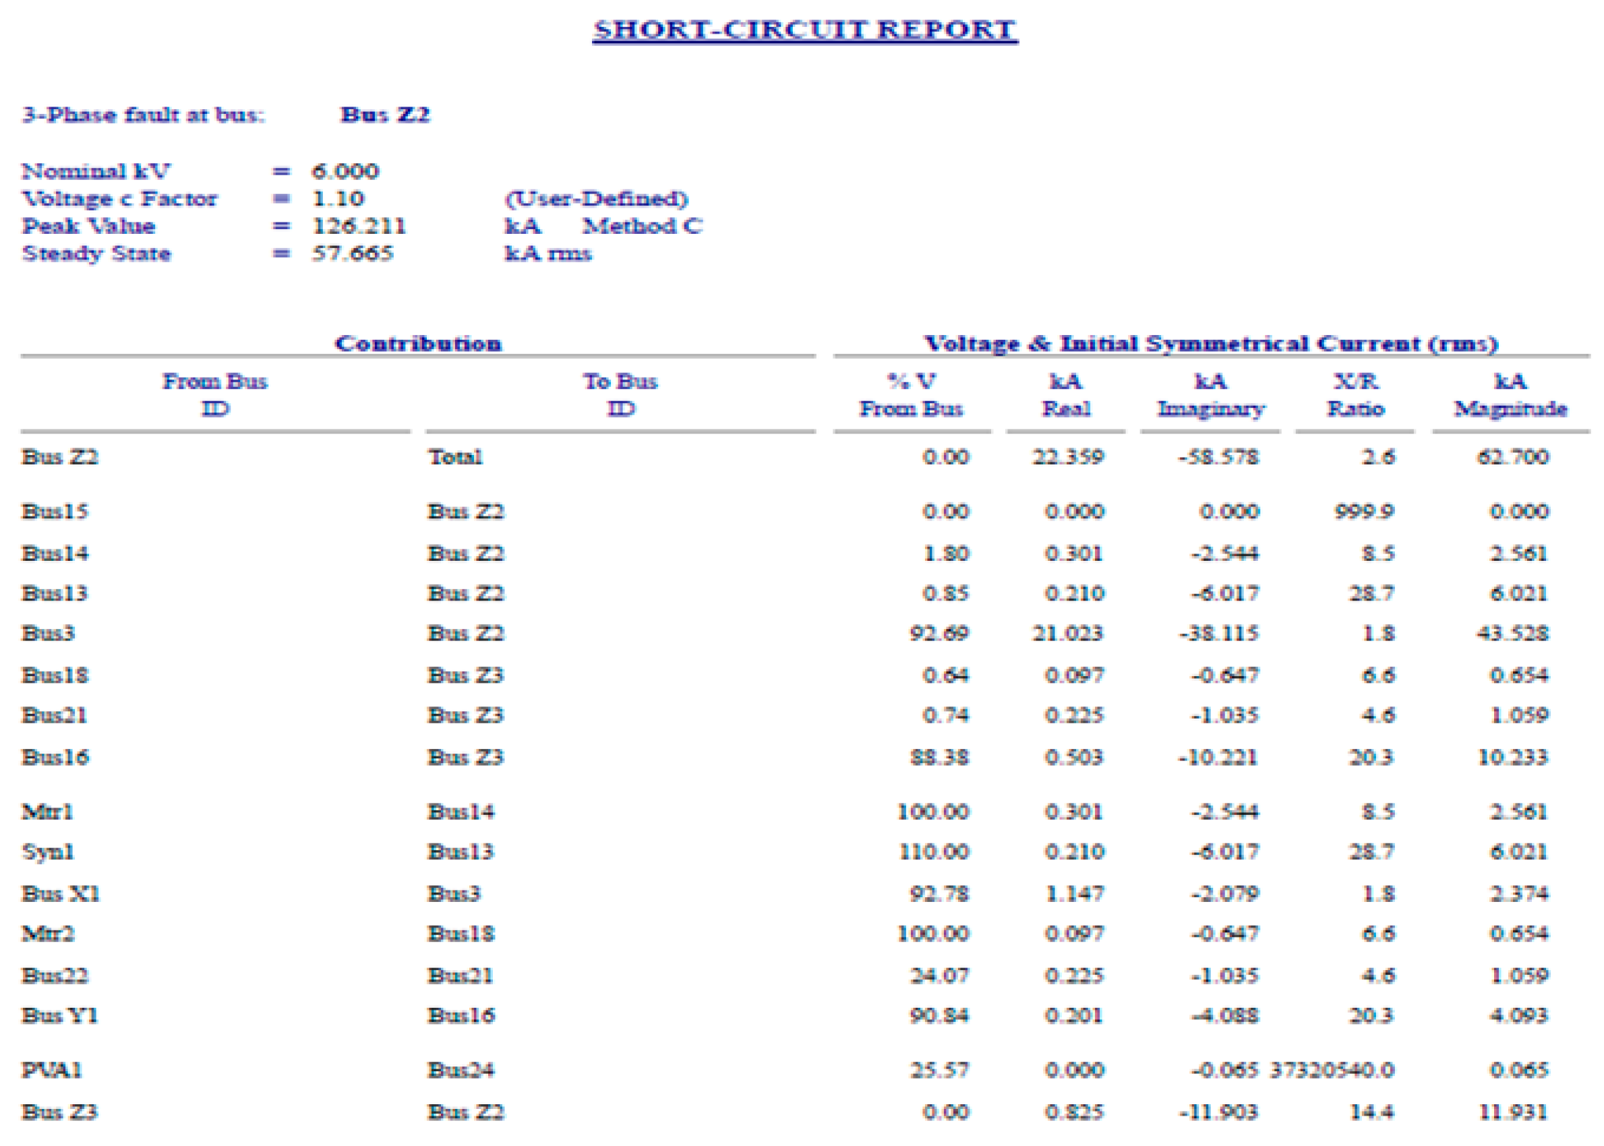Click the Bus Z2 fault bus label
The image size is (1604, 1146).
384,115
